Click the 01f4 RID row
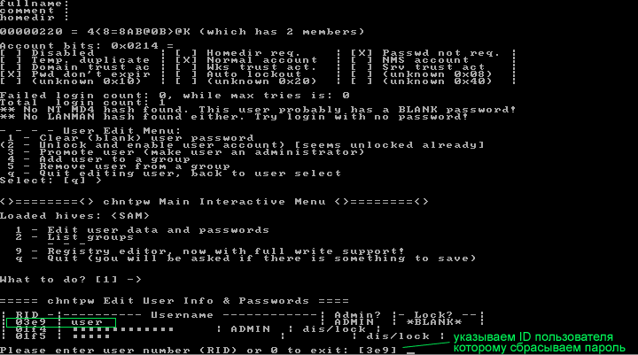 [x=191, y=329]
